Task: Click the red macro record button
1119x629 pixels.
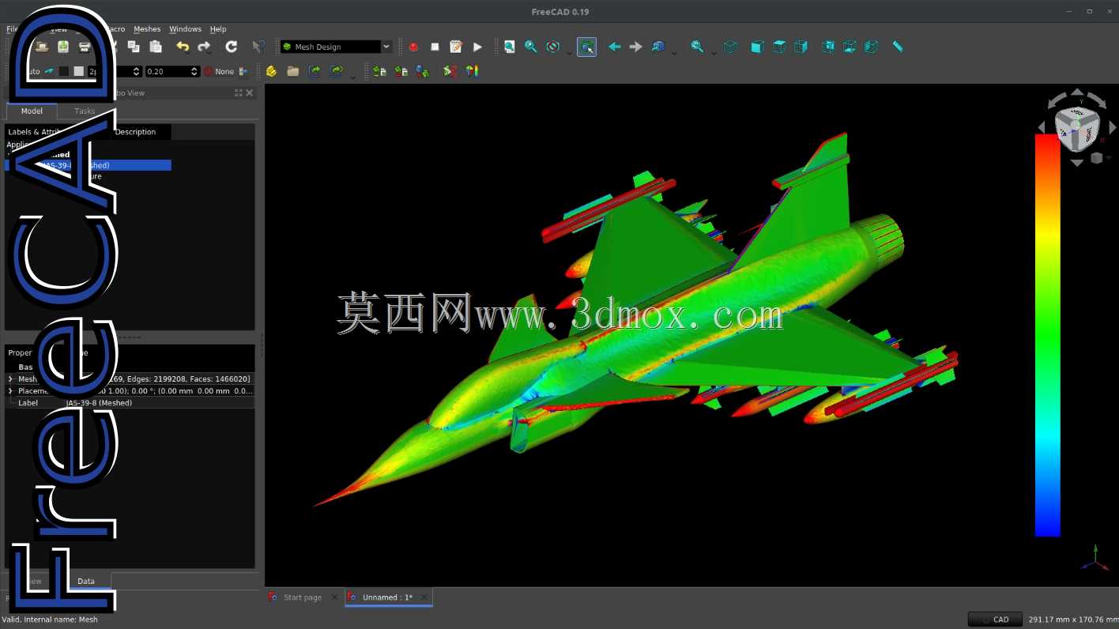Action: point(413,47)
